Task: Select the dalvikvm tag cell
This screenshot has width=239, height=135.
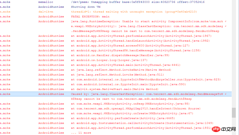Action: tap(46, 12)
